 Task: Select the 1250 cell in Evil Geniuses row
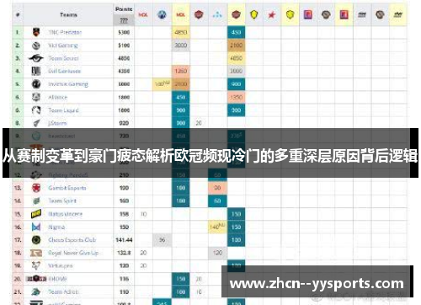point(181,71)
